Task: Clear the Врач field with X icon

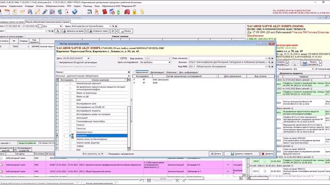Action: [x=116, y=26]
